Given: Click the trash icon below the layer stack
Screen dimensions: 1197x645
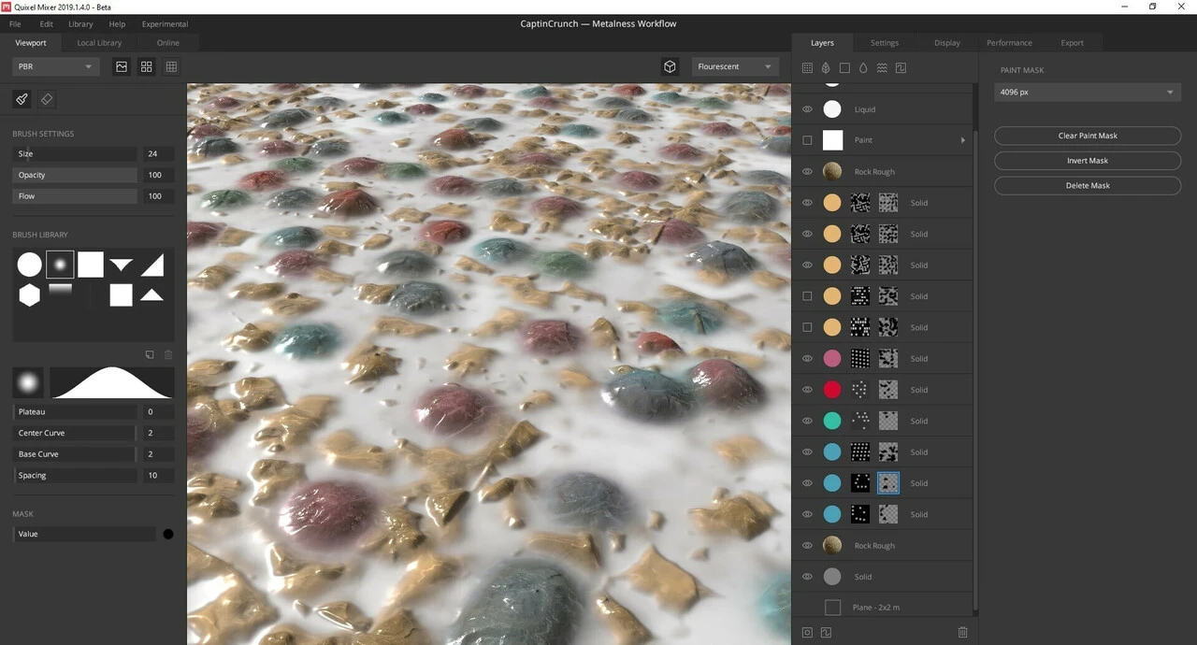Looking at the screenshot, I should click(962, 633).
